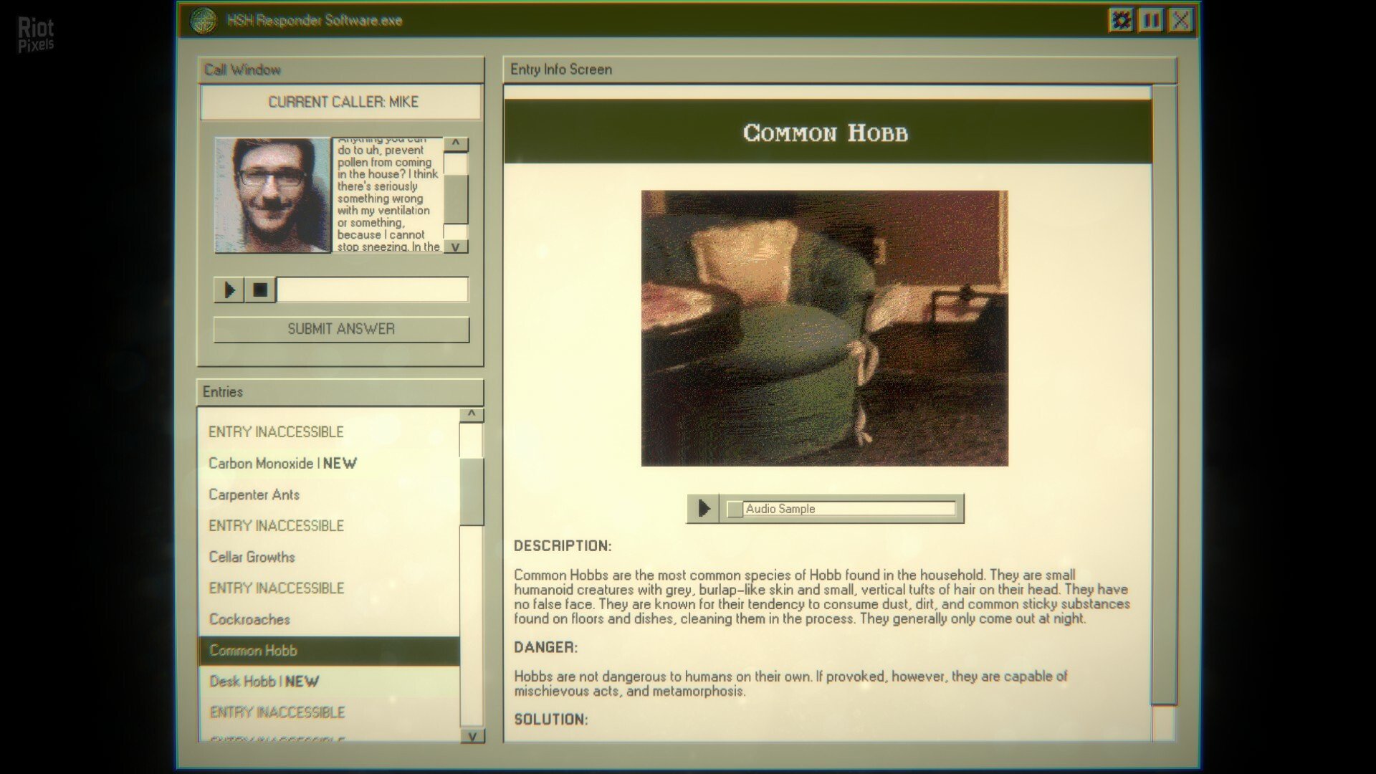The width and height of the screenshot is (1376, 774).
Task: Play the Common Hobb audio sample
Action: [703, 508]
